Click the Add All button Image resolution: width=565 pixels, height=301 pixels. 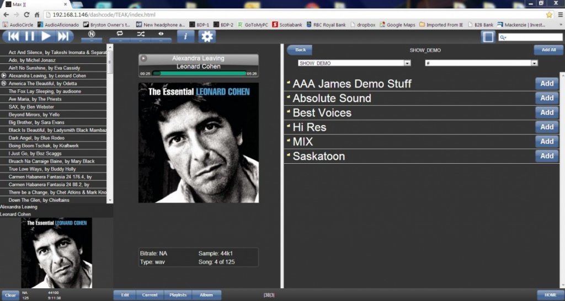pyautogui.click(x=548, y=50)
